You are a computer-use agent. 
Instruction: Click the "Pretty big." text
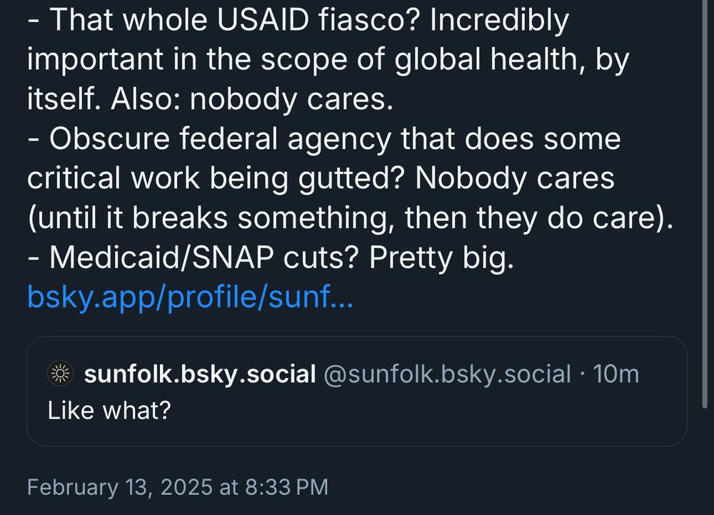coord(441,258)
